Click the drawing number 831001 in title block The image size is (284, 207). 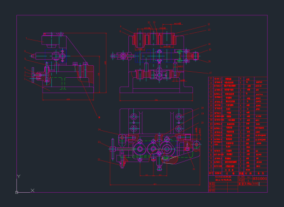click(x=260, y=179)
